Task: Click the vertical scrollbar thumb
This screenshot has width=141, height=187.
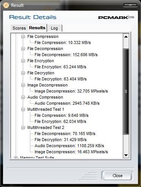Action: (x=126, y=91)
